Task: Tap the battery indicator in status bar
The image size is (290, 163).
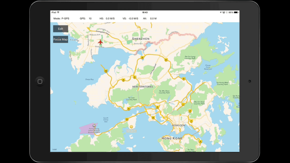Action: 235,12
